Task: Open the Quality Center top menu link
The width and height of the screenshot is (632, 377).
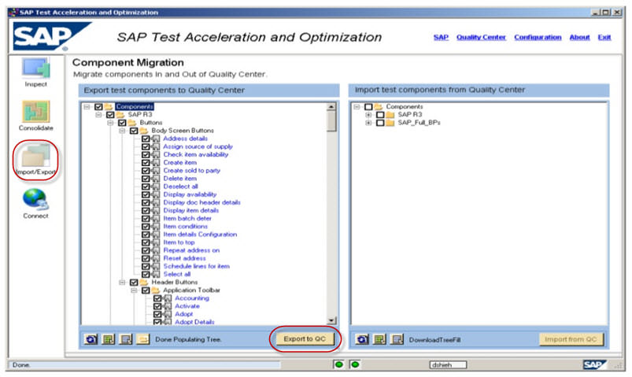Action: point(481,37)
